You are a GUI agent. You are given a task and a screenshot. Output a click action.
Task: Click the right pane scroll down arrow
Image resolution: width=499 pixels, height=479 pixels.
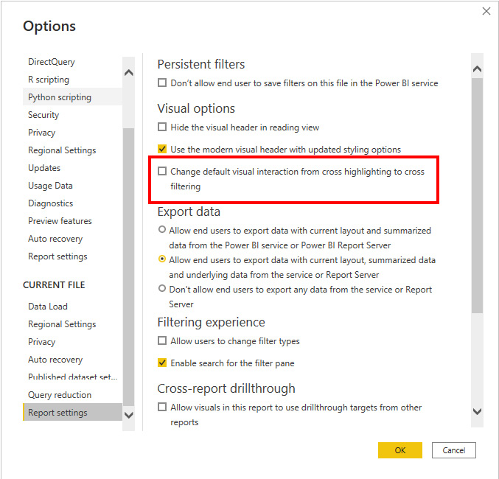tap(476, 411)
